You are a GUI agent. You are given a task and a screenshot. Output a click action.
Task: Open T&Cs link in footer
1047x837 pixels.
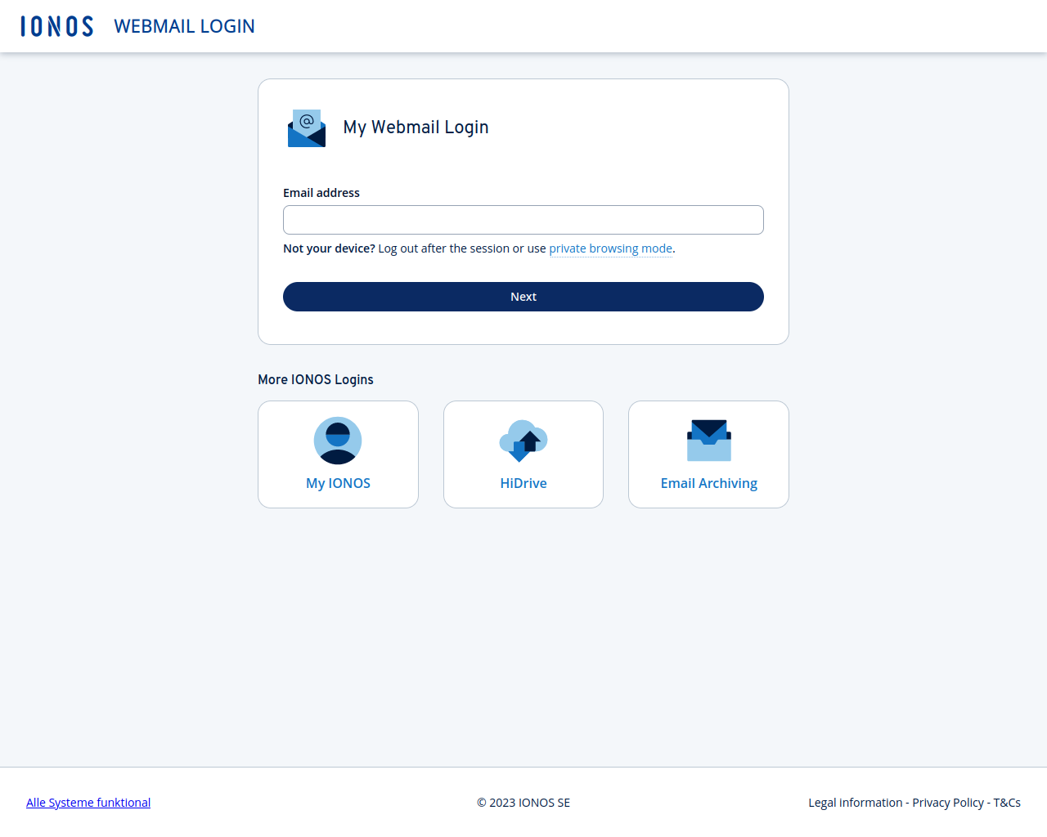(x=1007, y=803)
